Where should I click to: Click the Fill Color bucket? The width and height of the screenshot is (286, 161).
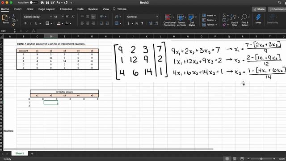pos(59,23)
